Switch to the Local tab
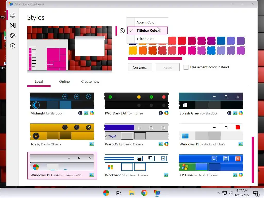 39,81
